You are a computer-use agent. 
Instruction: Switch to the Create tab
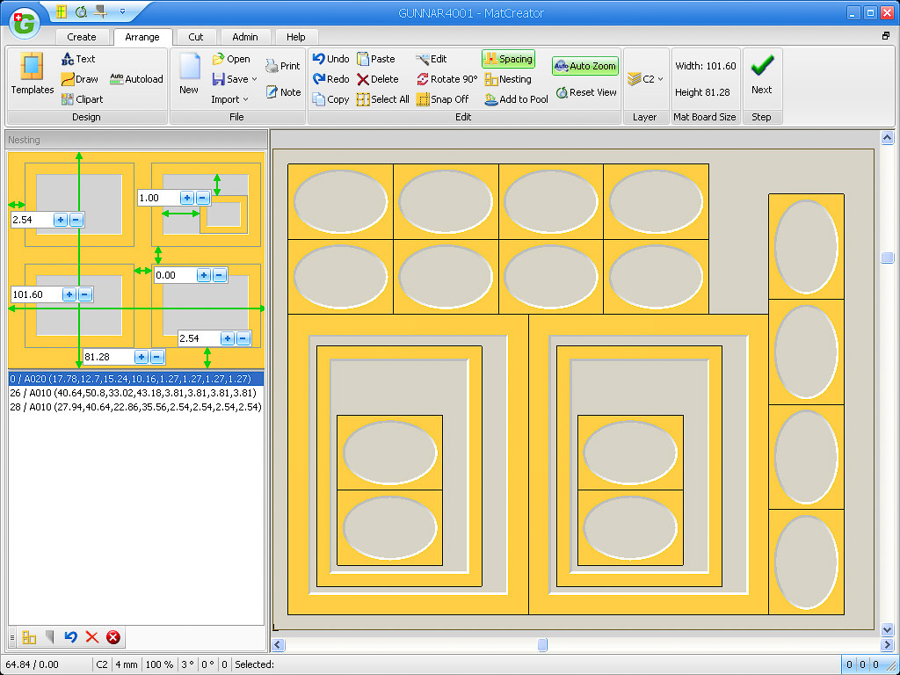click(x=82, y=37)
